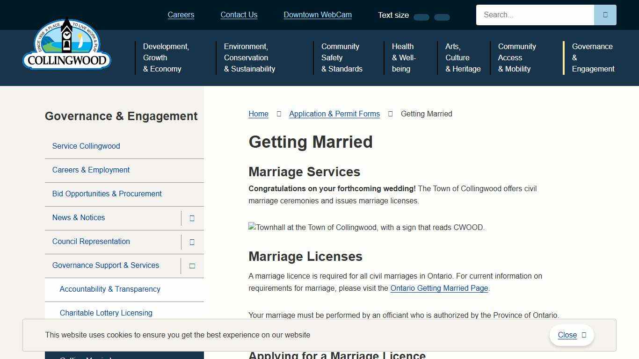Close the cookie notice
This screenshot has width=639, height=359.
click(x=567, y=335)
